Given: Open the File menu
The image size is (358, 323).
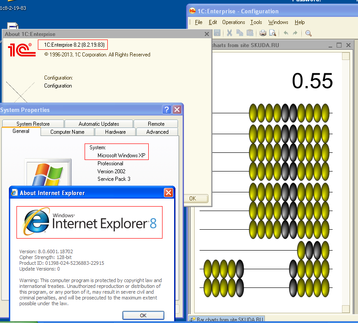Looking at the screenshot, I should [199, 22].
